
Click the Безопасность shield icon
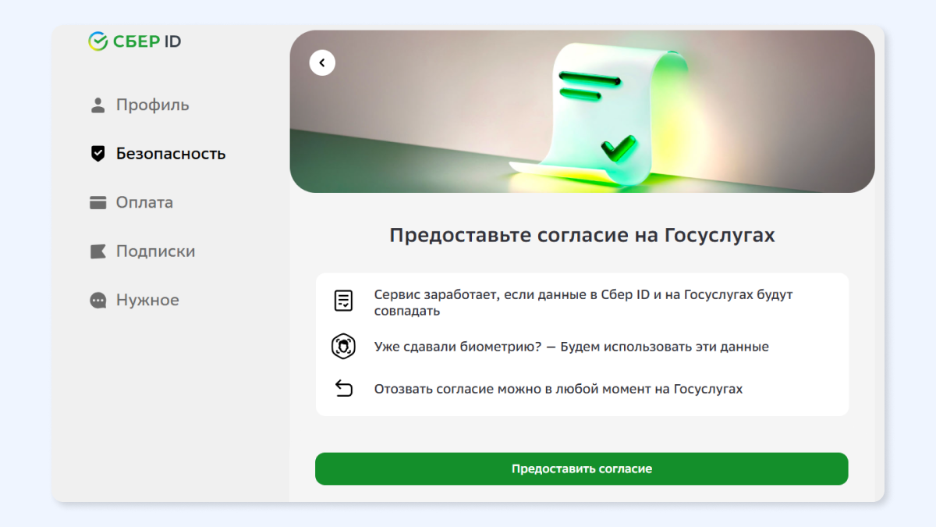click(x=97, y=154)
